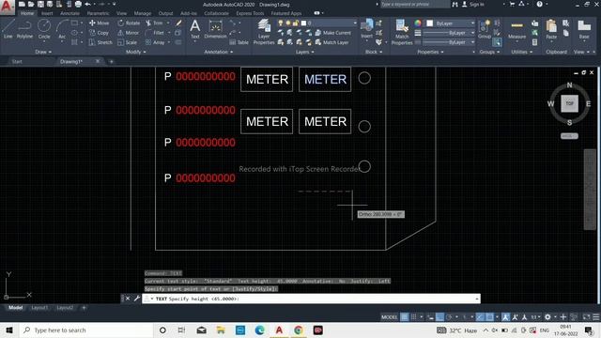Activate the Scale command
The width and height of the screenshot is (601, 338).
(x=128, y=42)
